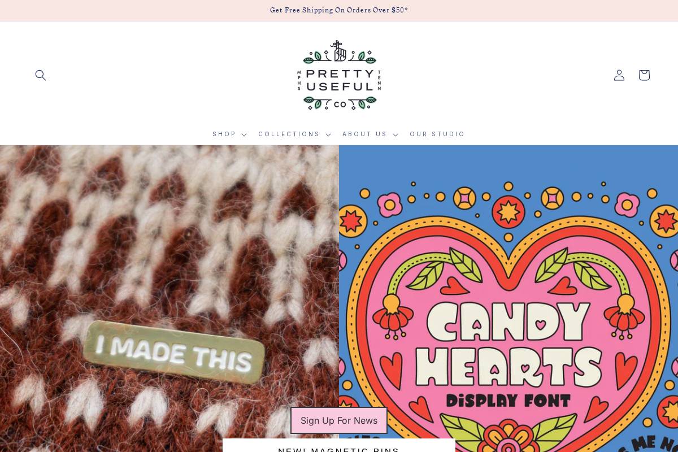Click the Candy Hearts display font image
The width and height of the screenshot is (678, 452).
[x=508, y=298]
